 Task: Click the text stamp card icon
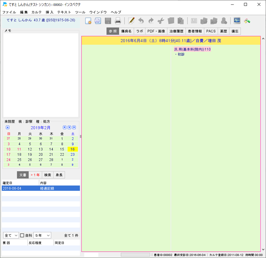click(194, 21)
